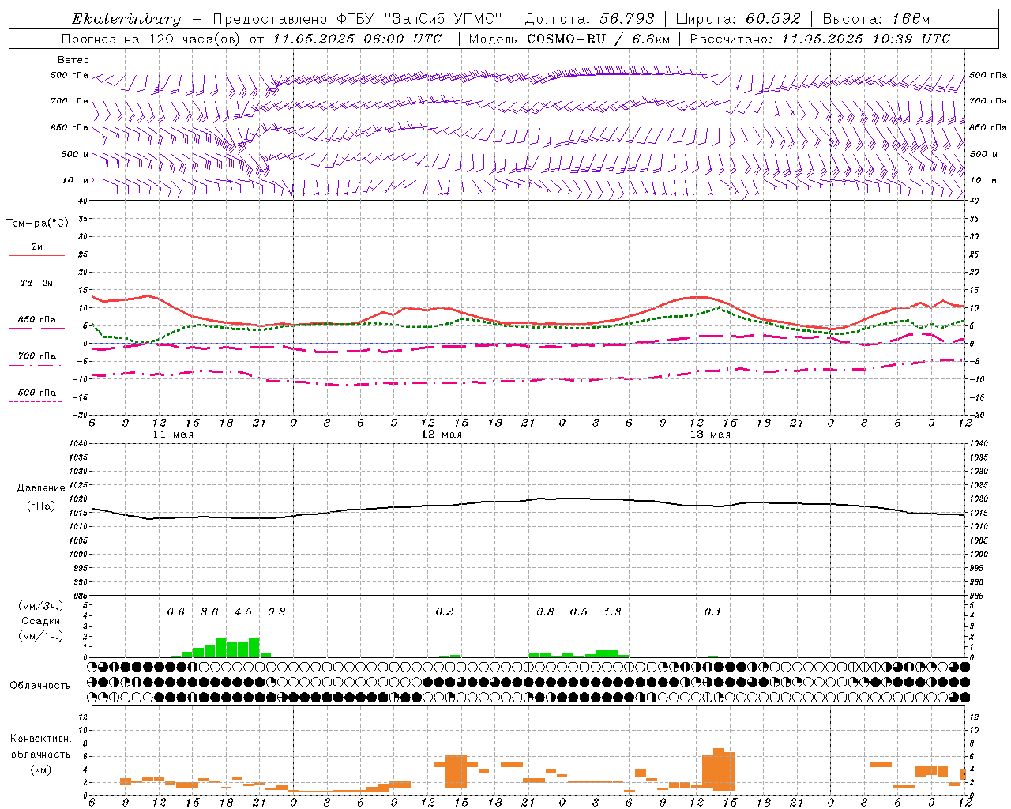Click '850 гПа' in the temperature legend

[37, 320]
